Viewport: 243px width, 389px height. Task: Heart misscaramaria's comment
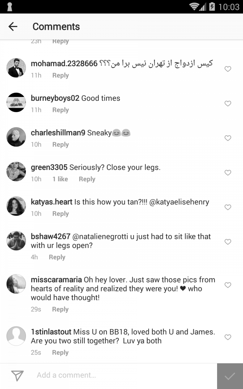tap(228, 285)
